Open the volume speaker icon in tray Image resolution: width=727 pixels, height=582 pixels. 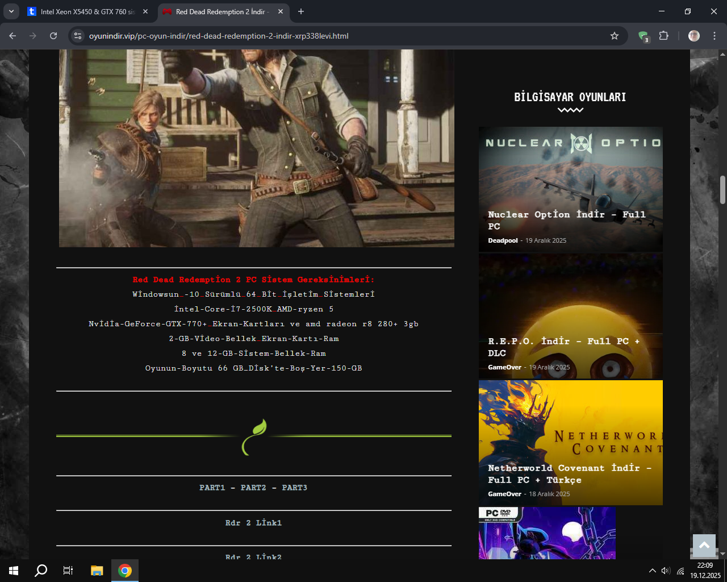(x=666, y=571)
